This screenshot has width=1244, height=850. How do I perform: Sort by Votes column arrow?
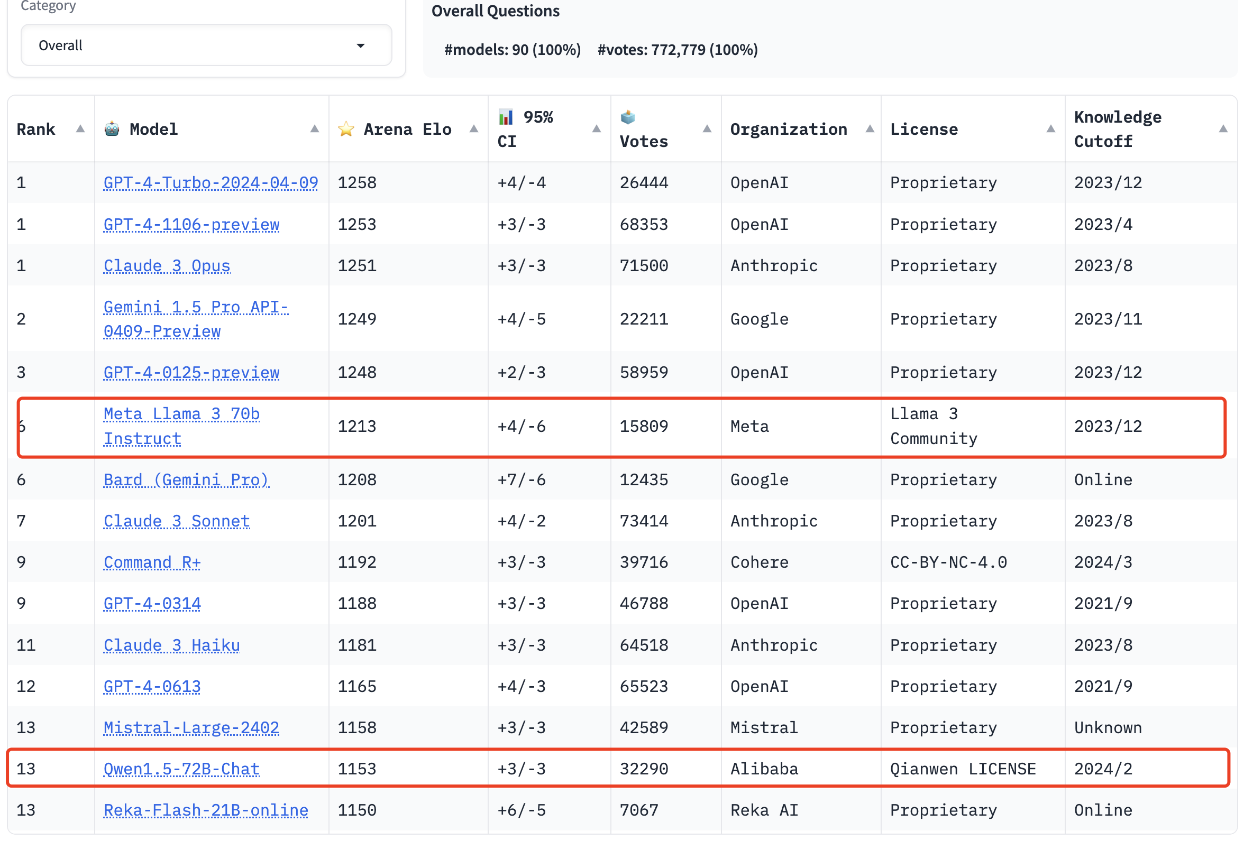[x=707, y=129]
